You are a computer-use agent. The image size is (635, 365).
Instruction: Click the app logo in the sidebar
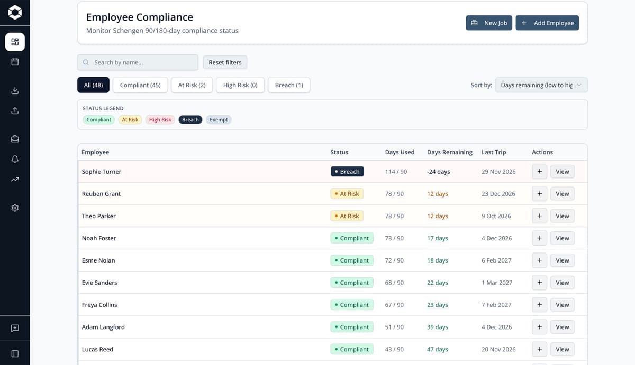15,13
